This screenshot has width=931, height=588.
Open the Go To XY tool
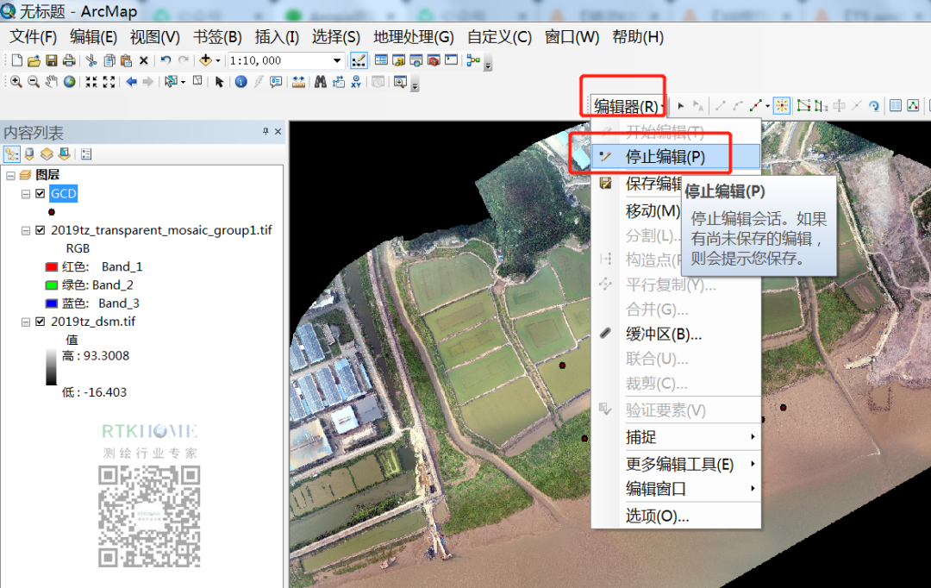pos(355,82)
